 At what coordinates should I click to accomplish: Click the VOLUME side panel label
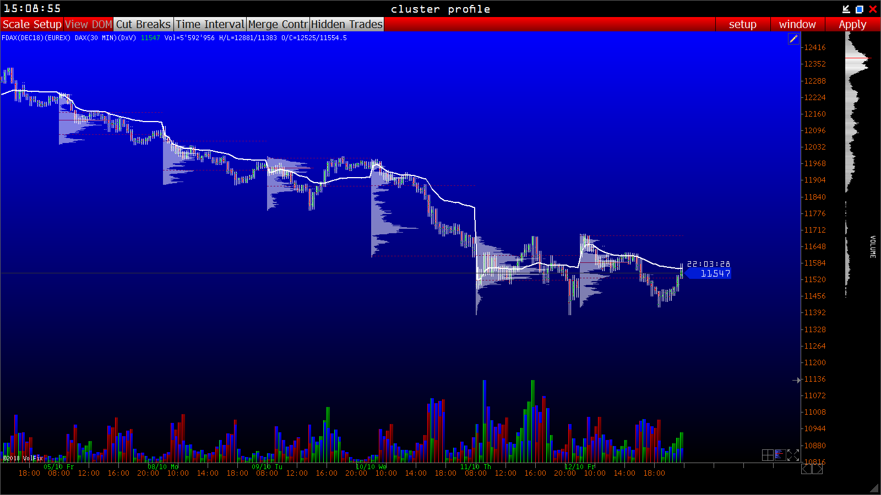click(873, 247)
